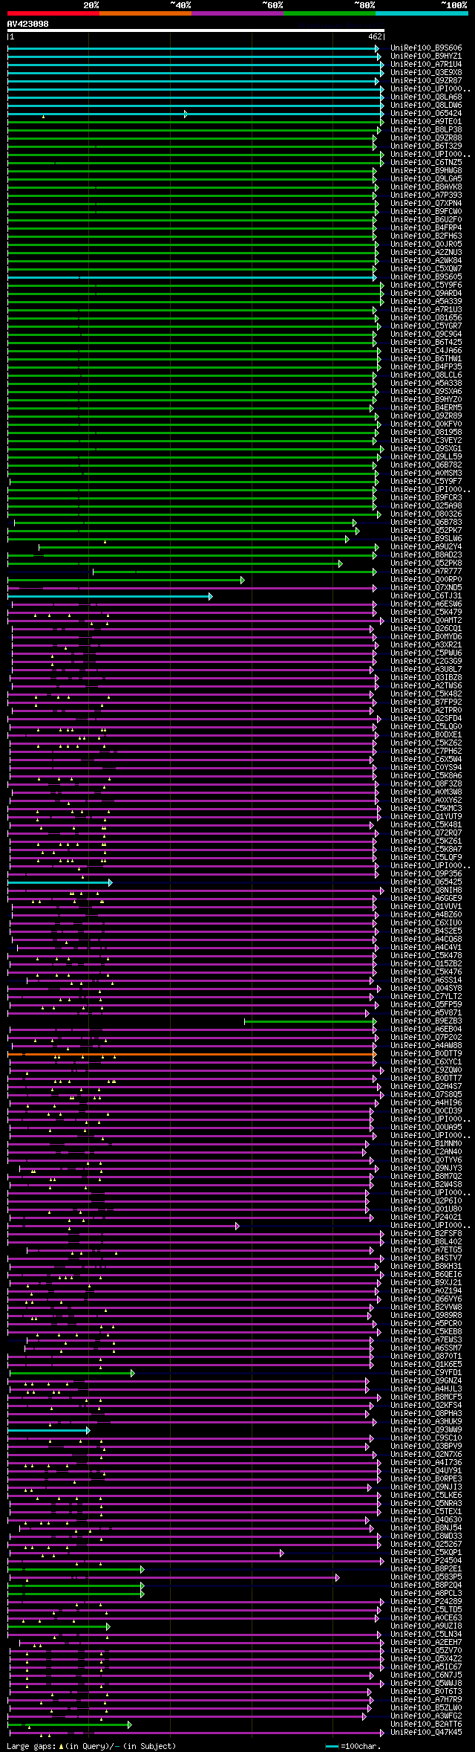Screen dimensions: 475x1752
Task: Select hit label UniRef100_A9UZI8
Action: (426, 1626)
